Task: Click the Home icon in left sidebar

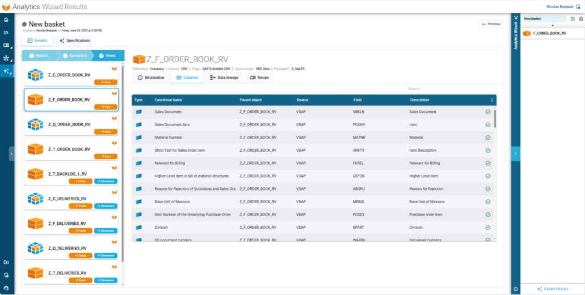Action: (6, 19)
